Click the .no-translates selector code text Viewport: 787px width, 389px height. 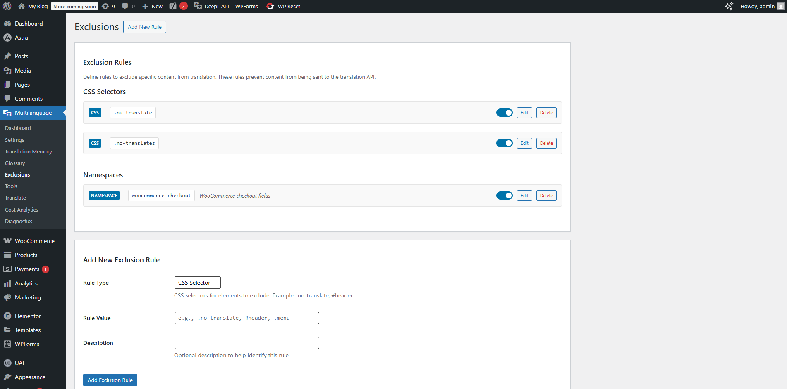pyautogui.click(x=134, y=143)
